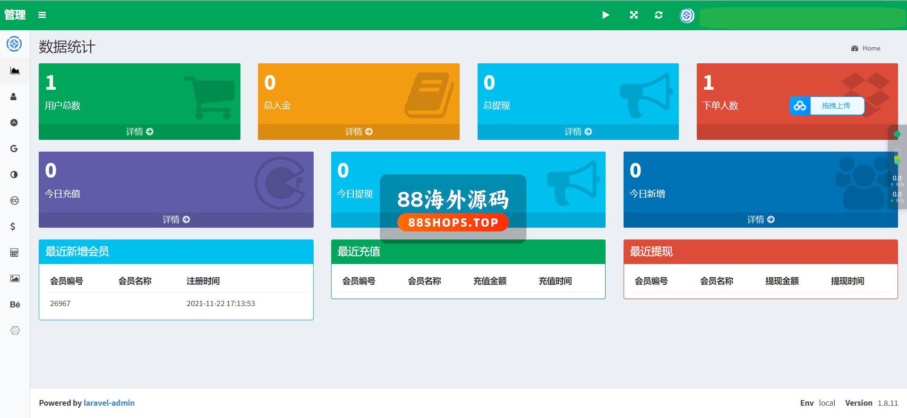Viewport: 907px width, 418px height.
Task: Open 详情 under 总入金 card
Action: (x=359, y=132)
